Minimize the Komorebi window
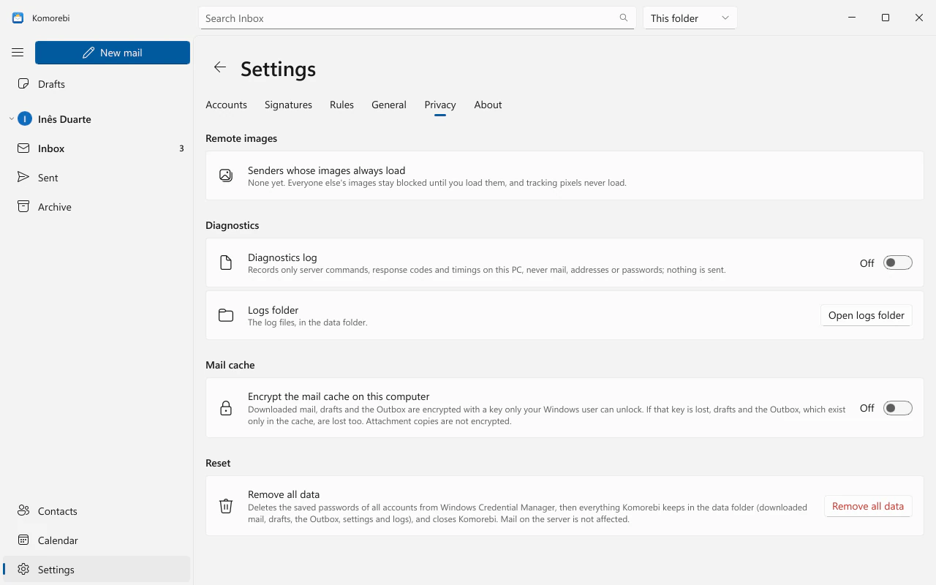 (852, 18)
